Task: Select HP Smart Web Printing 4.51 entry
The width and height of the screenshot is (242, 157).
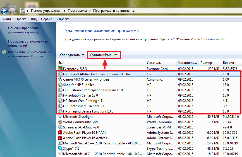Action: point(83,101)
